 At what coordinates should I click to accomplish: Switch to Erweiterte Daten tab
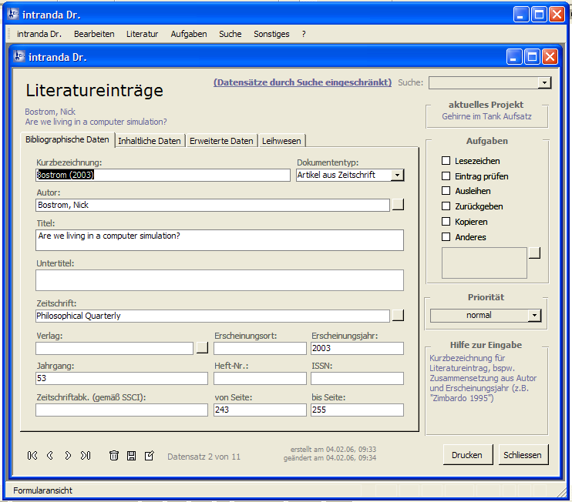221,141
